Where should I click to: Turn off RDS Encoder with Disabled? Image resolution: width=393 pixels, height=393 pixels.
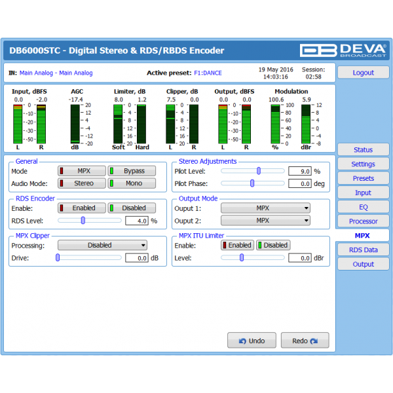point(132,208)
